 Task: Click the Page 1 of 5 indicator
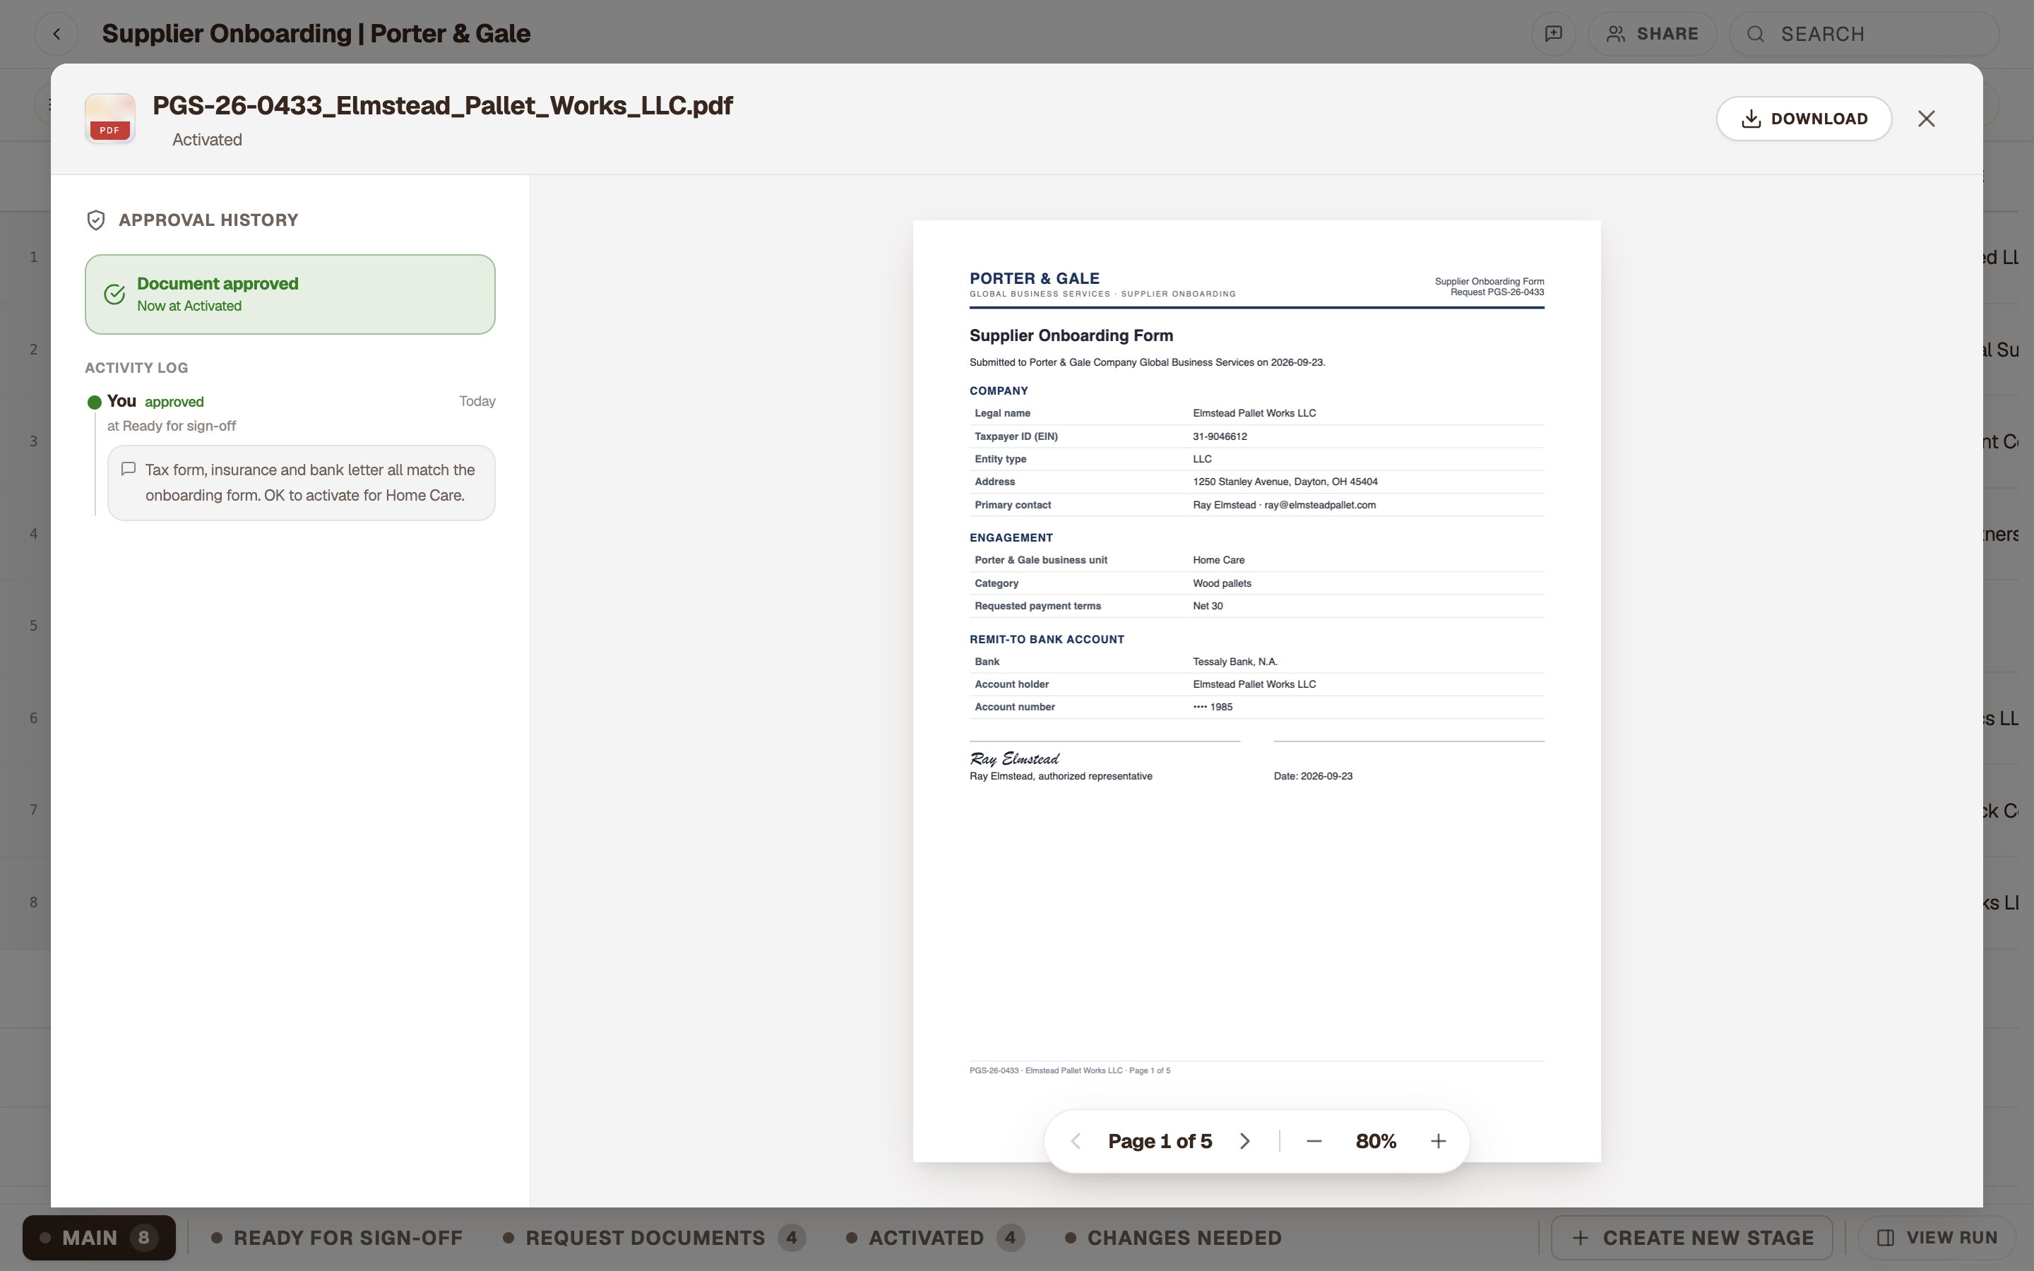[x=1160, y=1140]
